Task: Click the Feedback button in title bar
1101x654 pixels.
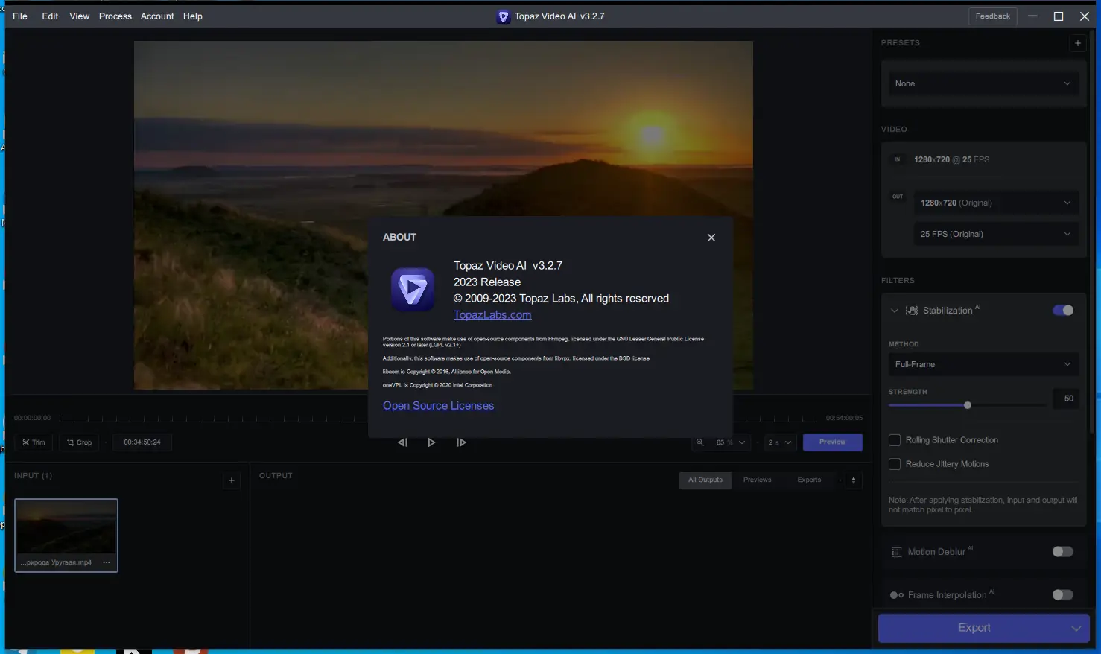Action: coord(993,16)
